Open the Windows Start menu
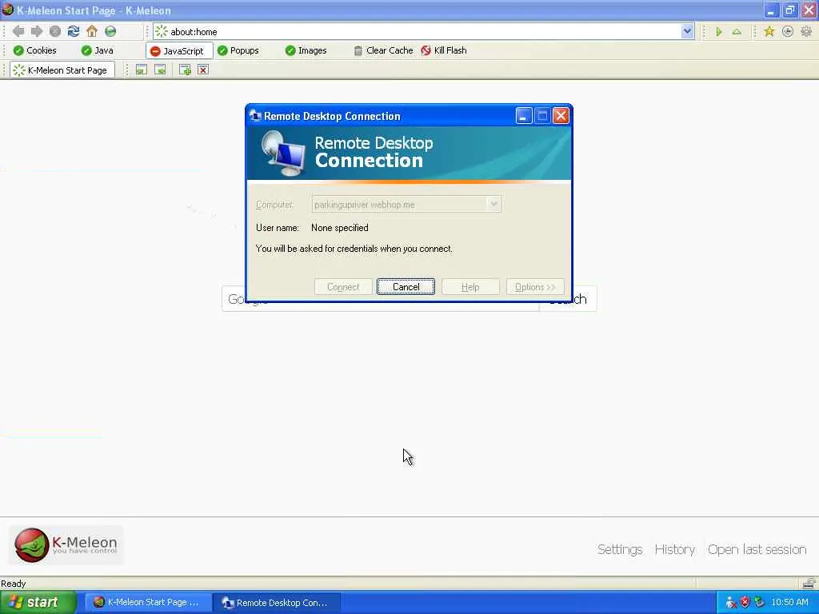The height and width of the screenshot is (614, 819). pyautogui.click(x=38, y=602)
